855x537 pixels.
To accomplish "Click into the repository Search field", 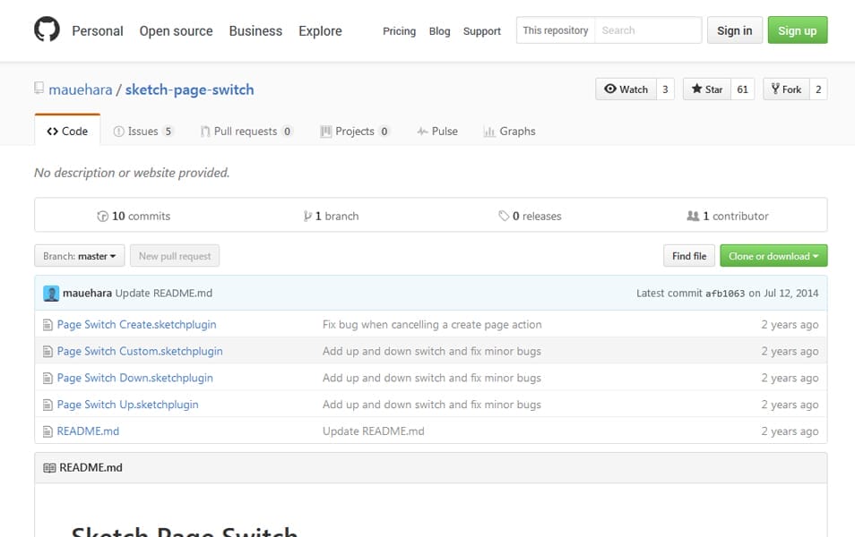I will pyautogui.click(x=647, y=30).
